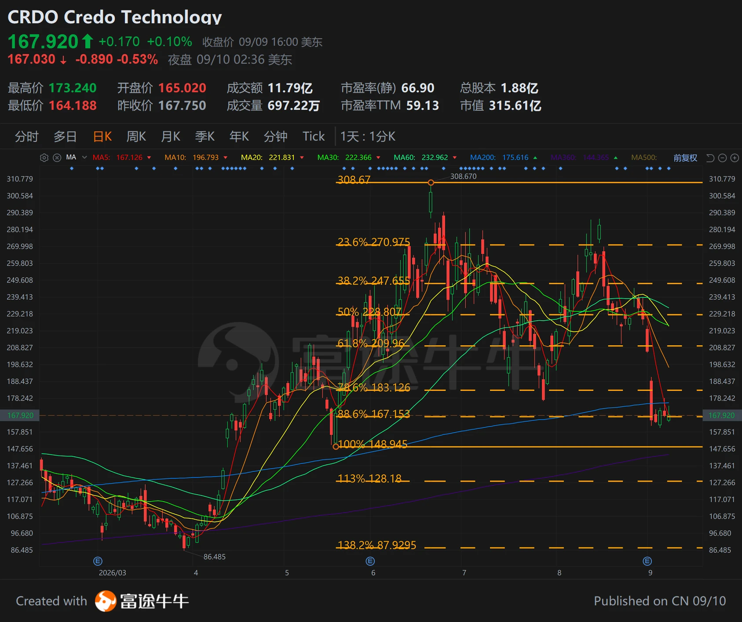The height and width of the screenshot is (622, 742).
Task: Toggle the MA360 line arrow
Action: (x=616, y=158)
